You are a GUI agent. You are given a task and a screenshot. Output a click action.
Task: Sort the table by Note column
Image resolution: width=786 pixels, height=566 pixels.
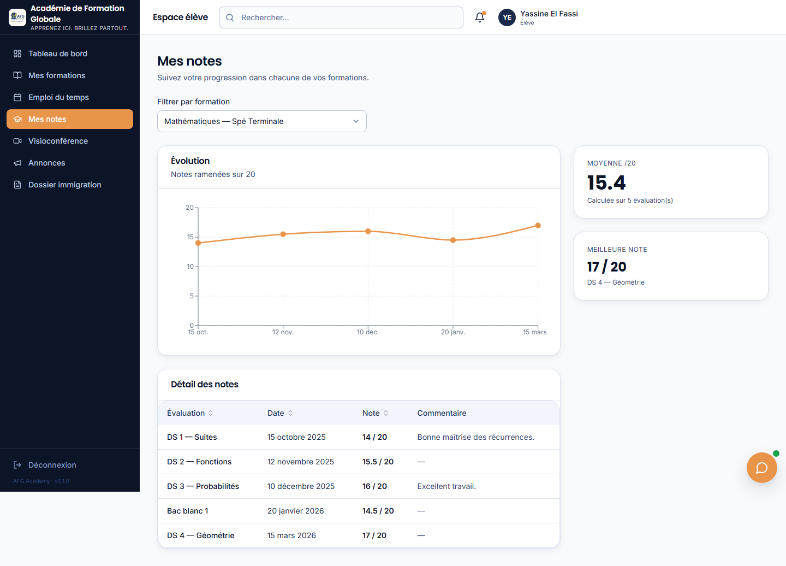click(376, 413)
